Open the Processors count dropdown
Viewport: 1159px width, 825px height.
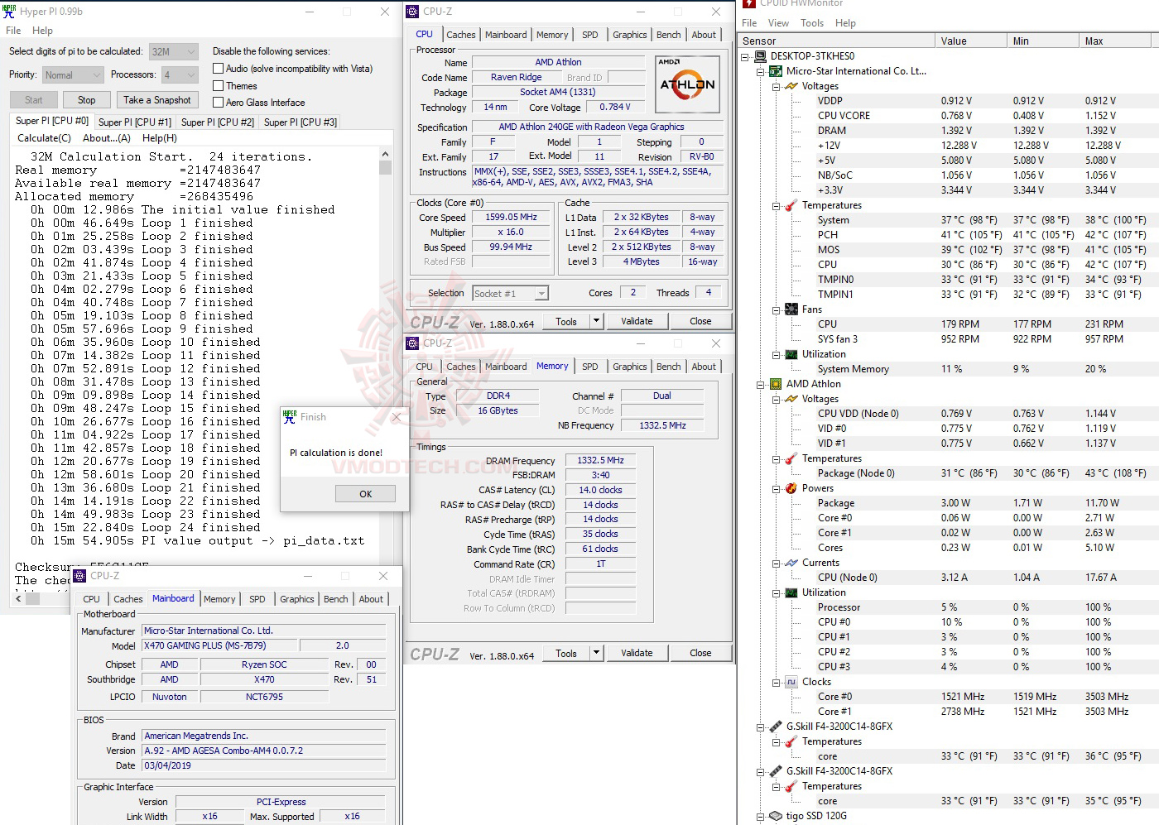tap(180, 75)
